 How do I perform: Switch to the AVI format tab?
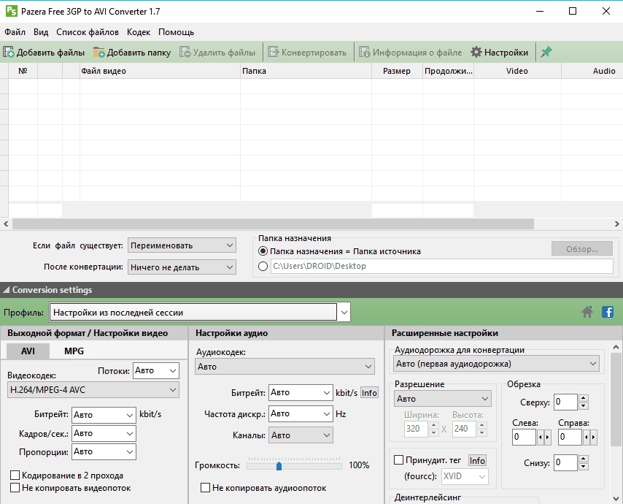[x=28, y=351]
